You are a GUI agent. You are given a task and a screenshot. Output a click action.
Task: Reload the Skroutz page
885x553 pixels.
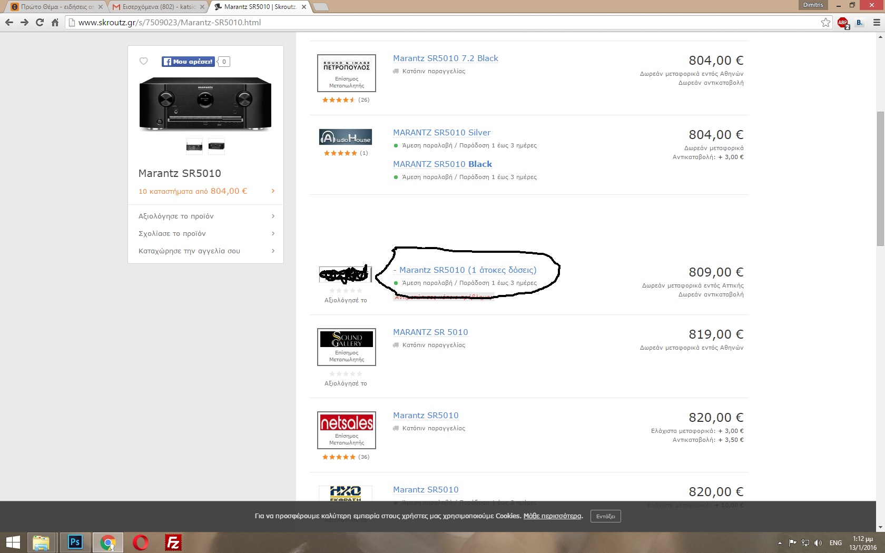40,23
